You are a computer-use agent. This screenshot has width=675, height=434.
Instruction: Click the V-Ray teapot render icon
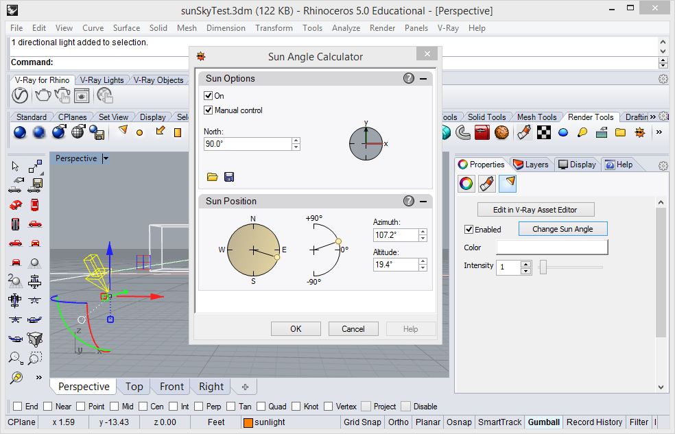(43, 95)
